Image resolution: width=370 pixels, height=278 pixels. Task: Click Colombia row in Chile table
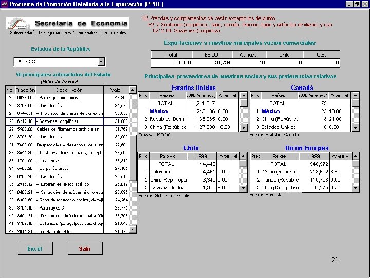188,172
